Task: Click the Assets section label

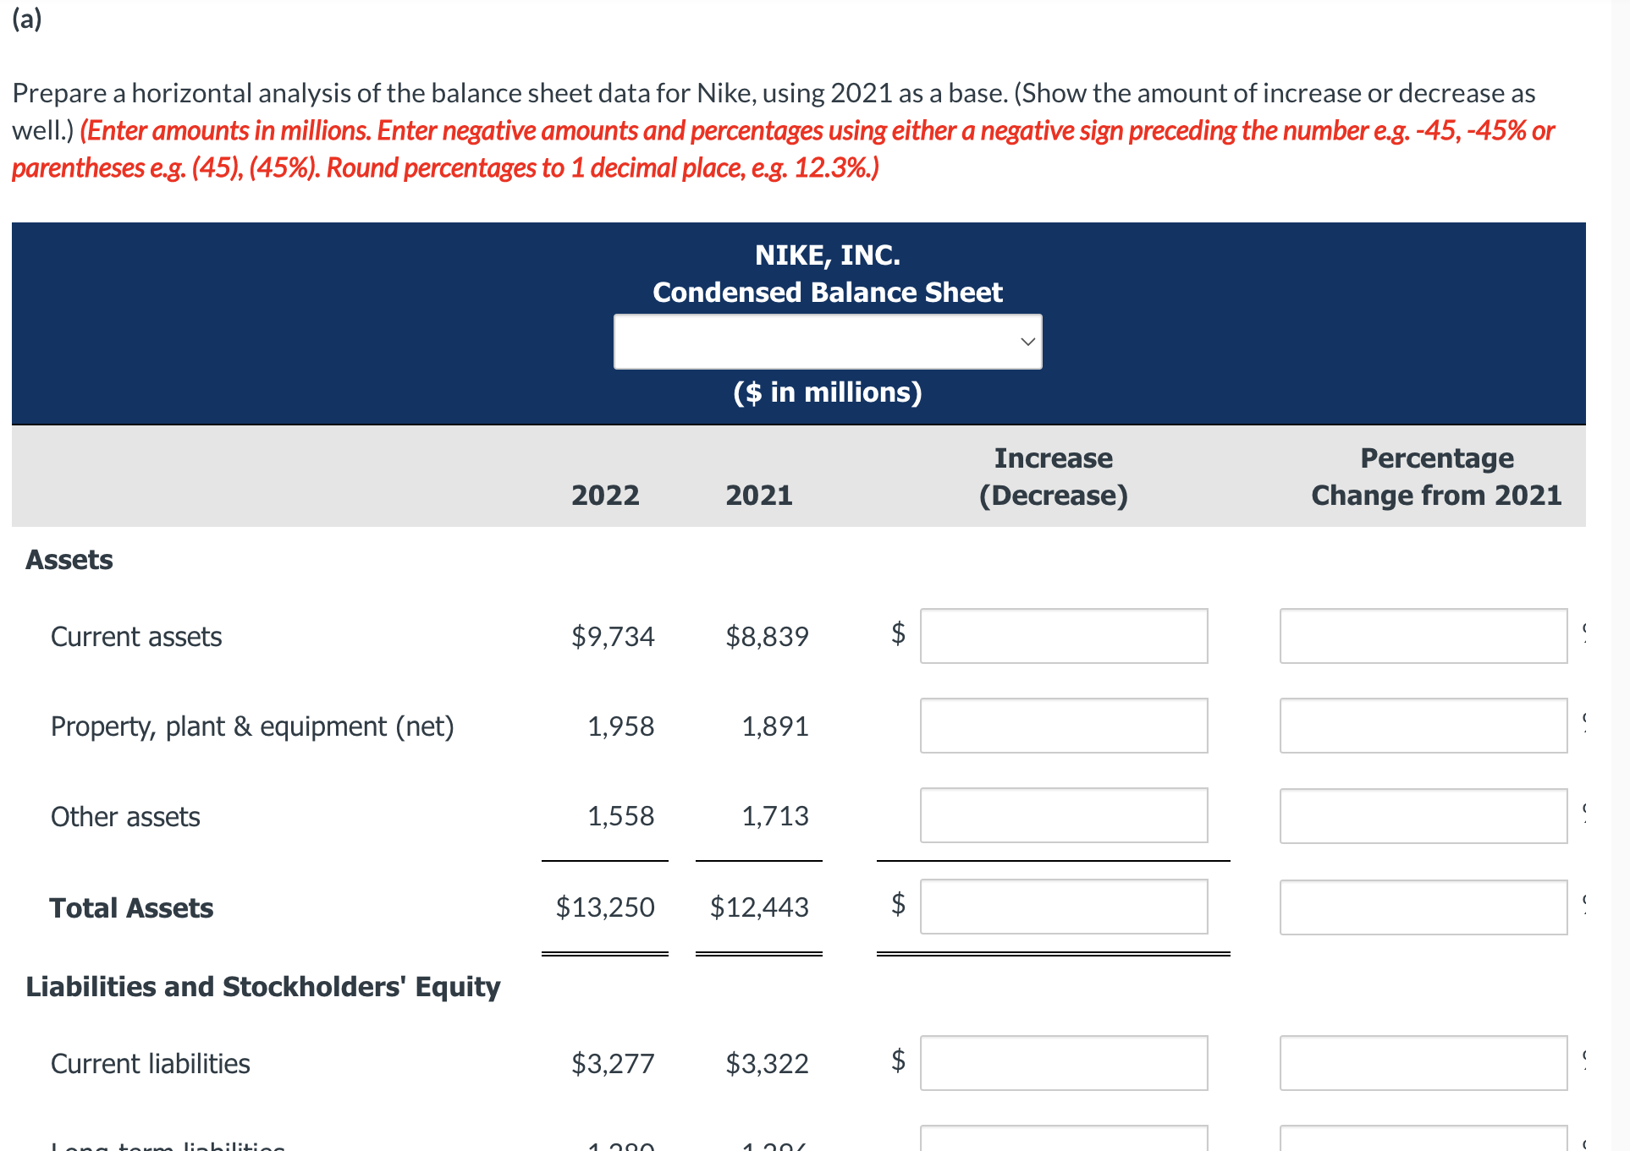Action: coord(68,559)
